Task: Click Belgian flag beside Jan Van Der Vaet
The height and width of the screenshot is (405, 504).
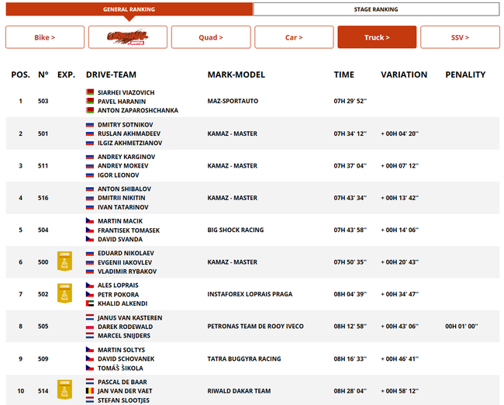Action: 90,391
